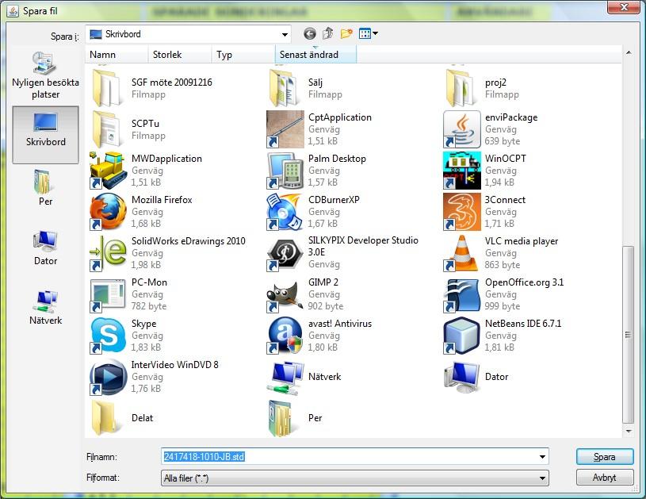Select the Dator item in file list
Viewport: 646px width, 499px height.
[476, 377]
